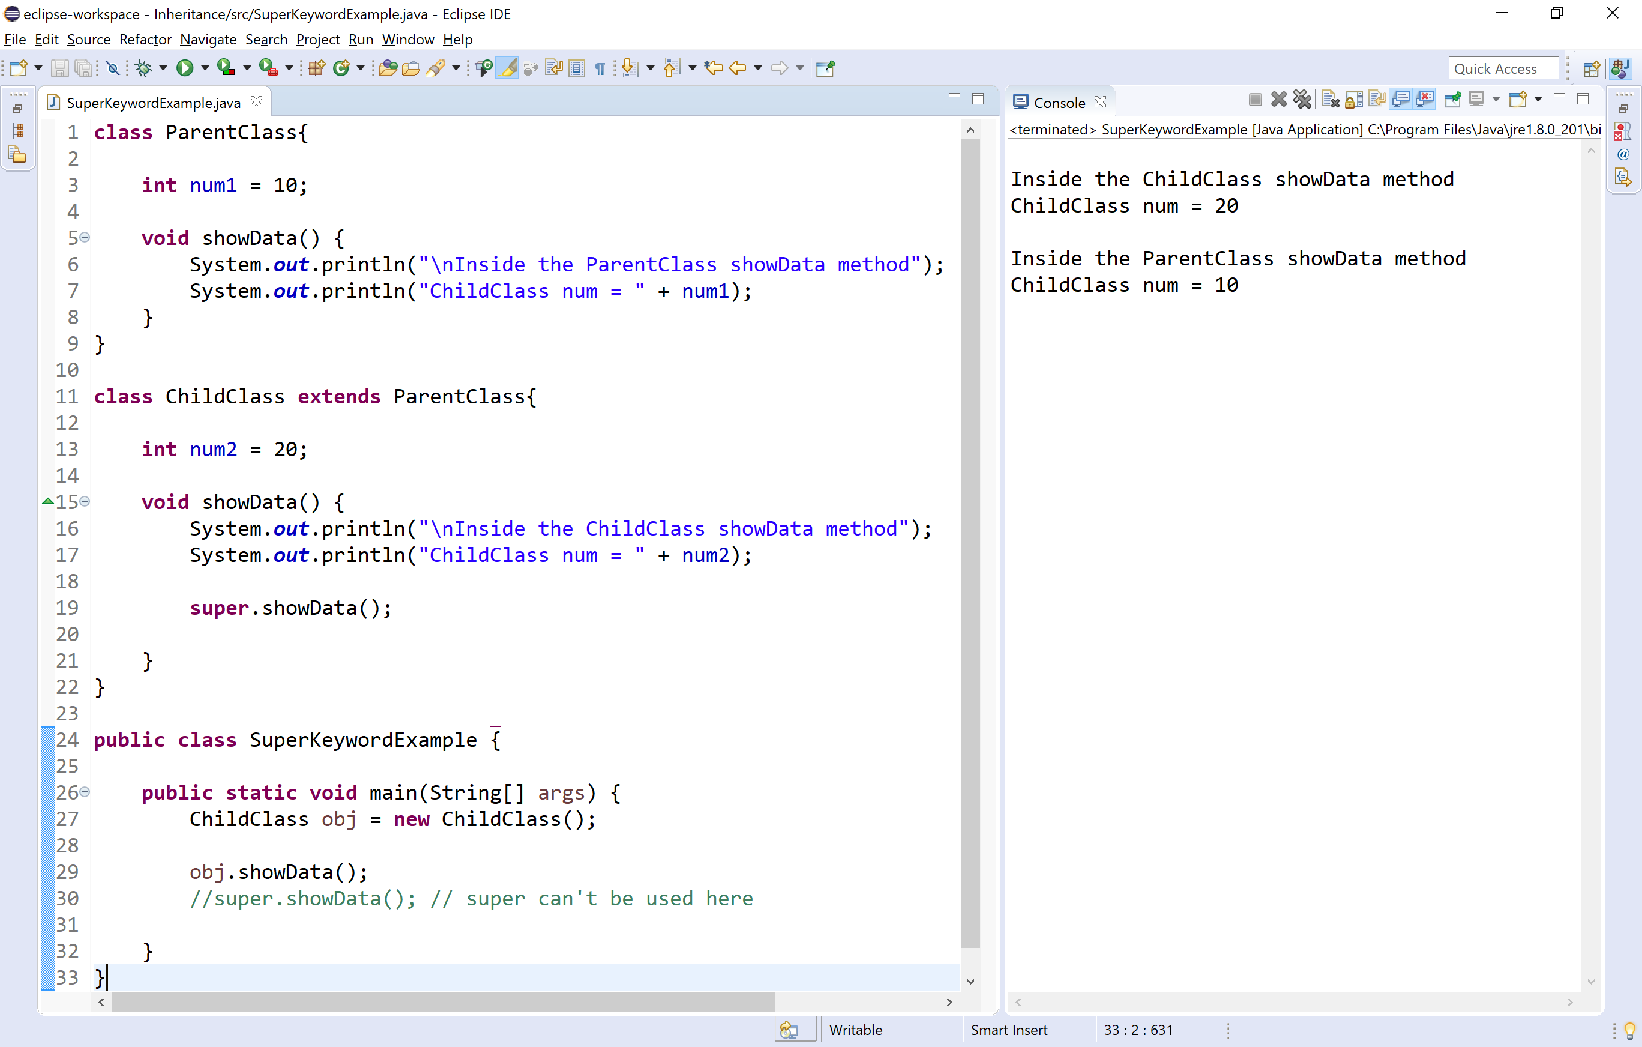Image resolution: width=1642 pixels, height=1047 pixels.
Task: Open the Run configurations dropdown arrow
Action: pos(204,67)
